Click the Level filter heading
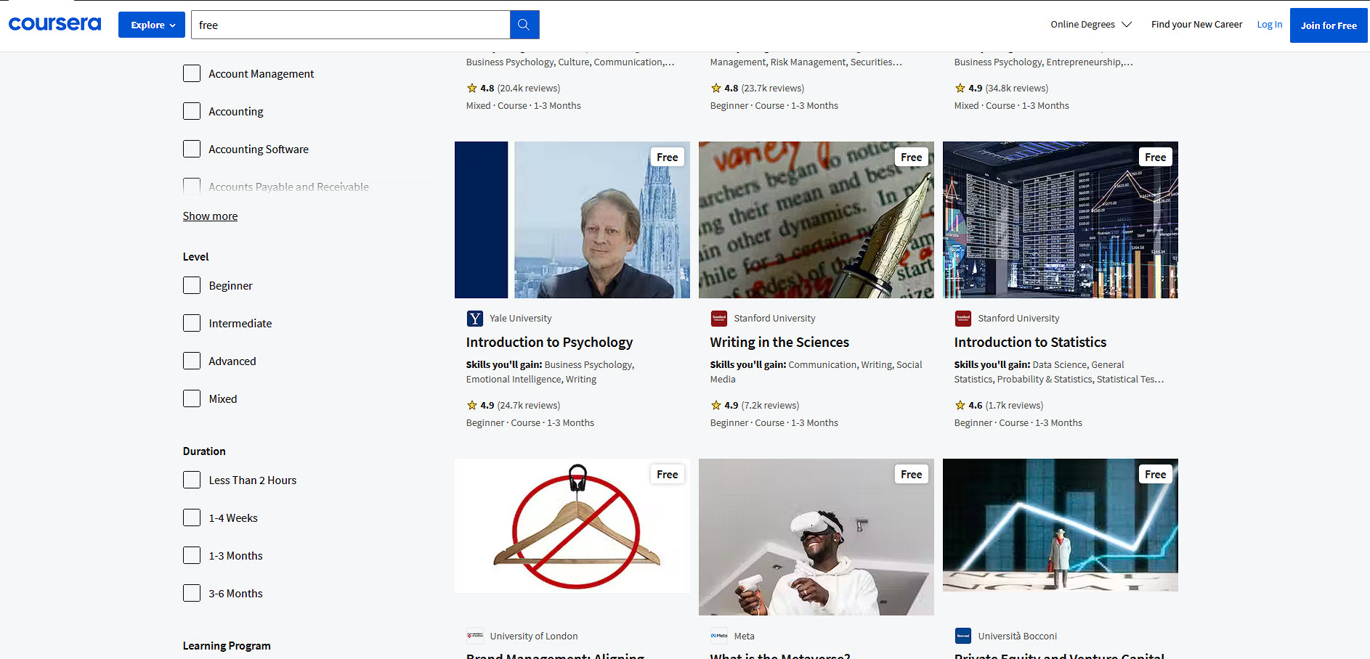Image resolution: width=1370 pixels, height=659 pixels. (195, 257)
